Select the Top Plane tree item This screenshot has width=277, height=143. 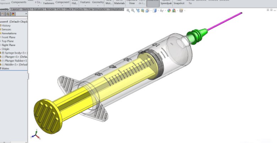(8, 41)
